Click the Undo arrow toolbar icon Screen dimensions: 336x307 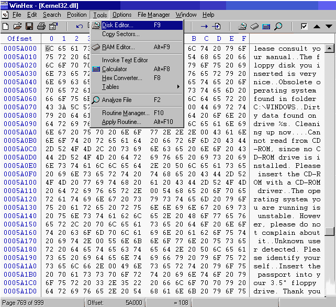[80, 26]
